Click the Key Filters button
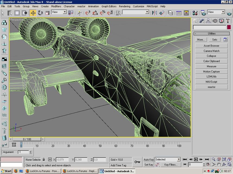 pos(171,165)
